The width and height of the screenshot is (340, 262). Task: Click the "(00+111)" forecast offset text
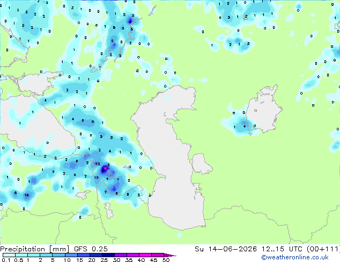[323, 249]
